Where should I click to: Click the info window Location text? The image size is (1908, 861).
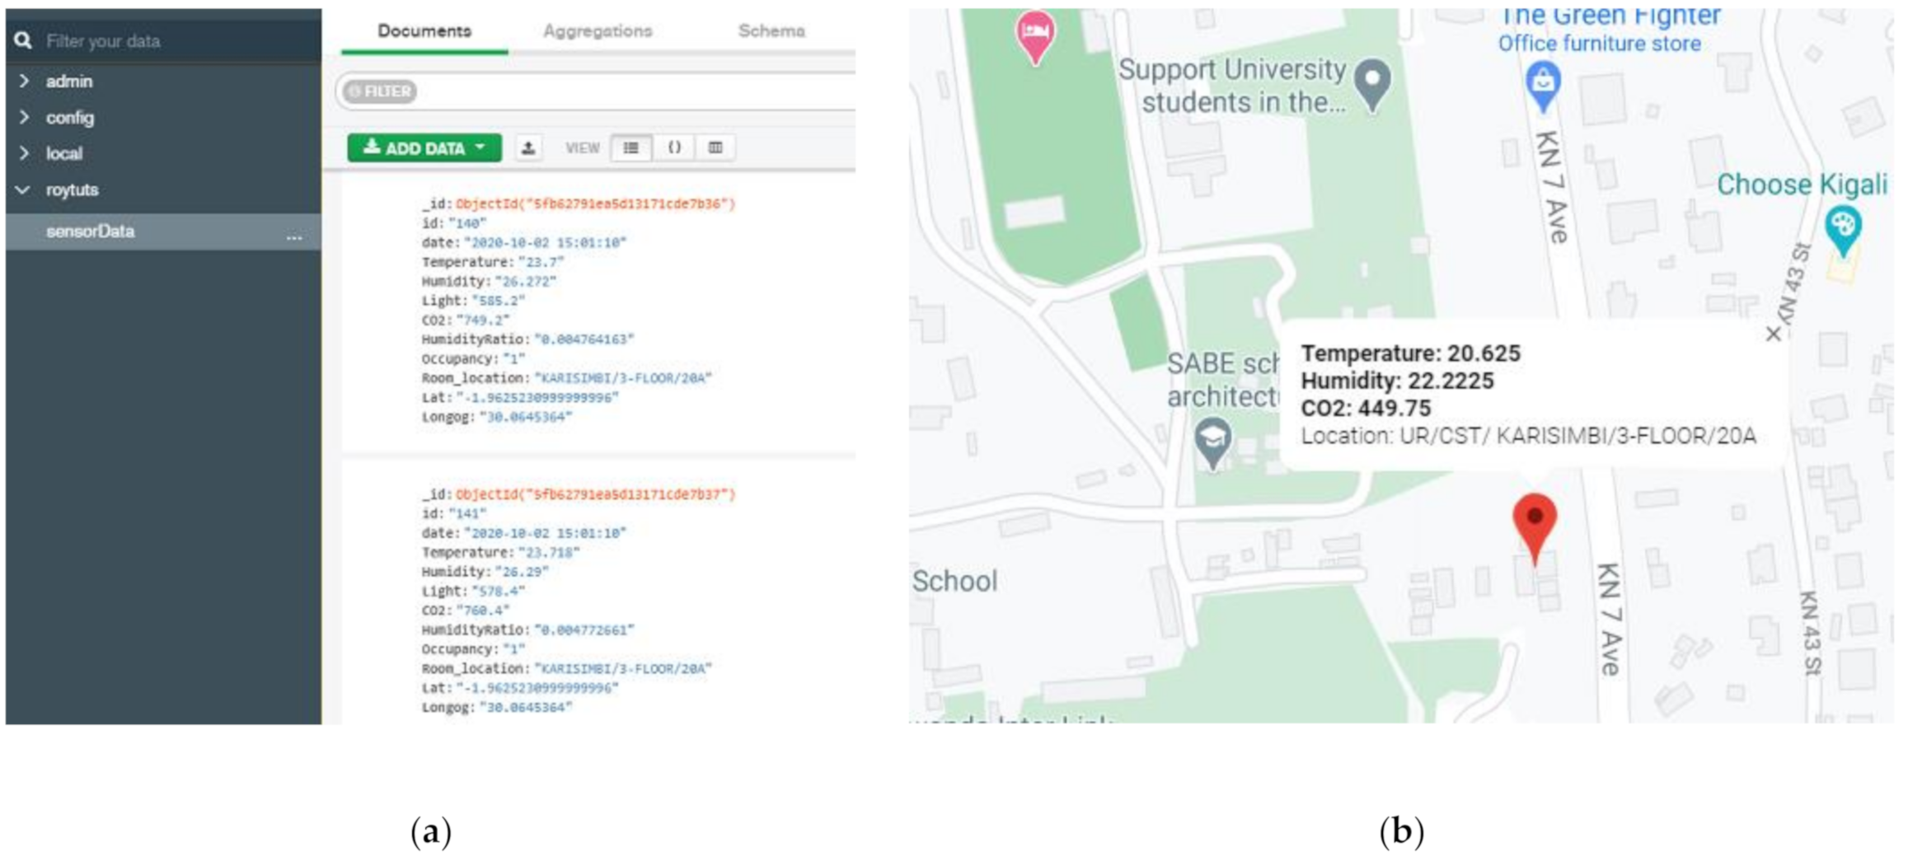coord(1528,436)
